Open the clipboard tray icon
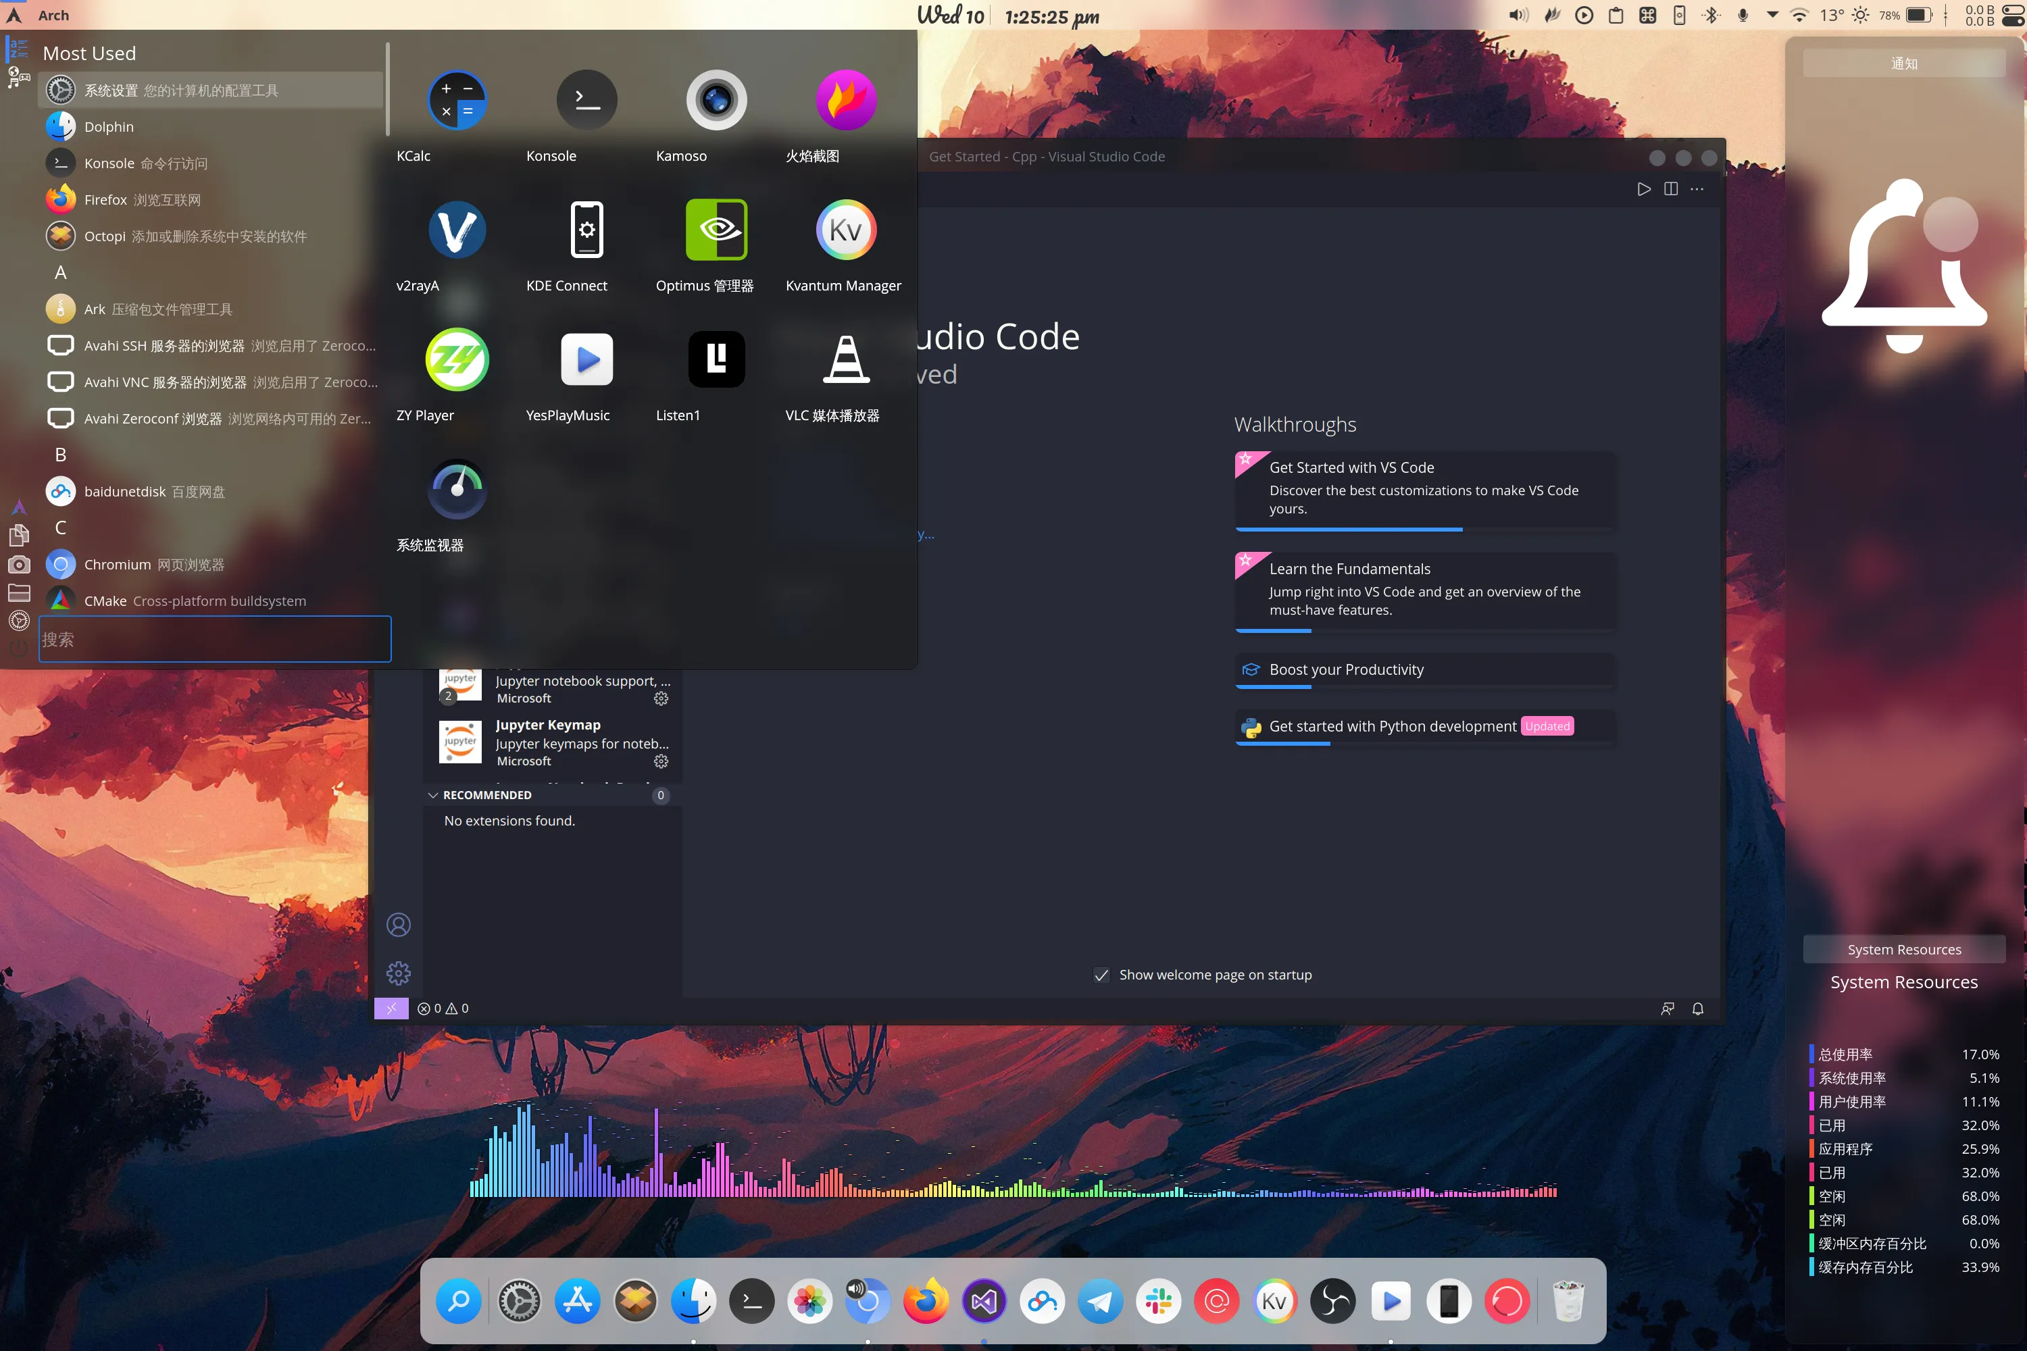This screenshot has height=1351, width=2027. tap(1616, 15)
